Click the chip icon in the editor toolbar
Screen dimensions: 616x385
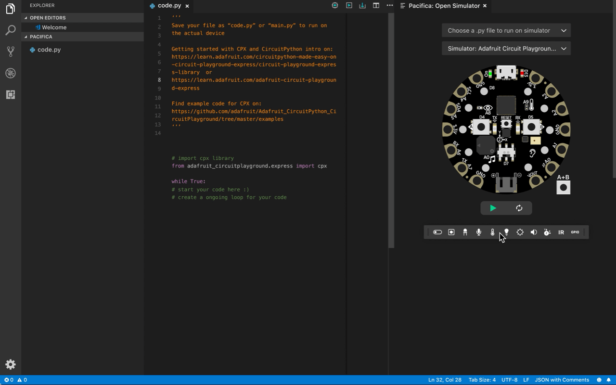pos(335,6)
